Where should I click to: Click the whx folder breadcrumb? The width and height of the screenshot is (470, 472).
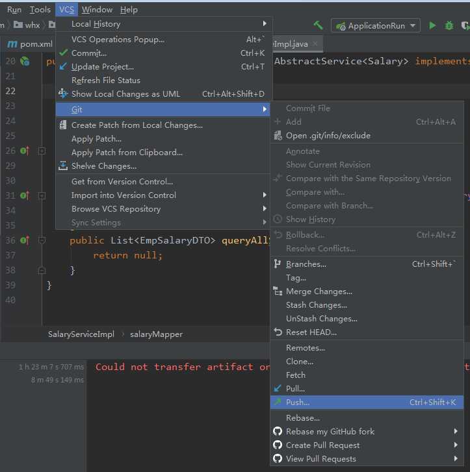click(x=27, y=25)
